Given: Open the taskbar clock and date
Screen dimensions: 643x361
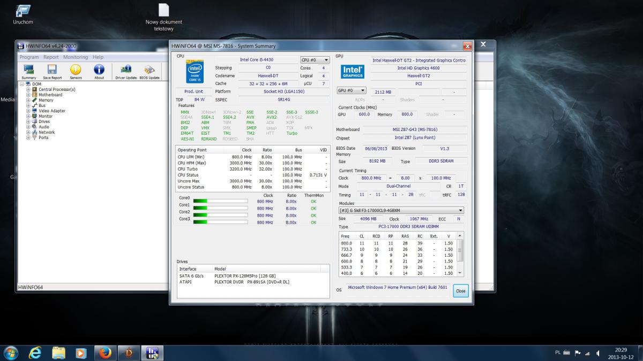Looking at the screenshot, I should tap(621, 353).
